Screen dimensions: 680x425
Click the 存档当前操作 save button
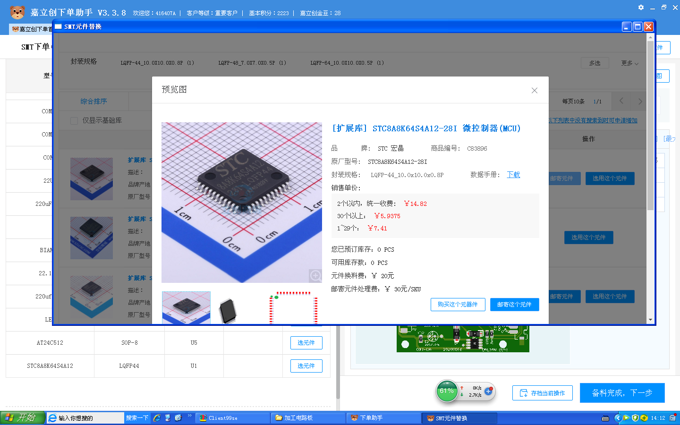542,393
